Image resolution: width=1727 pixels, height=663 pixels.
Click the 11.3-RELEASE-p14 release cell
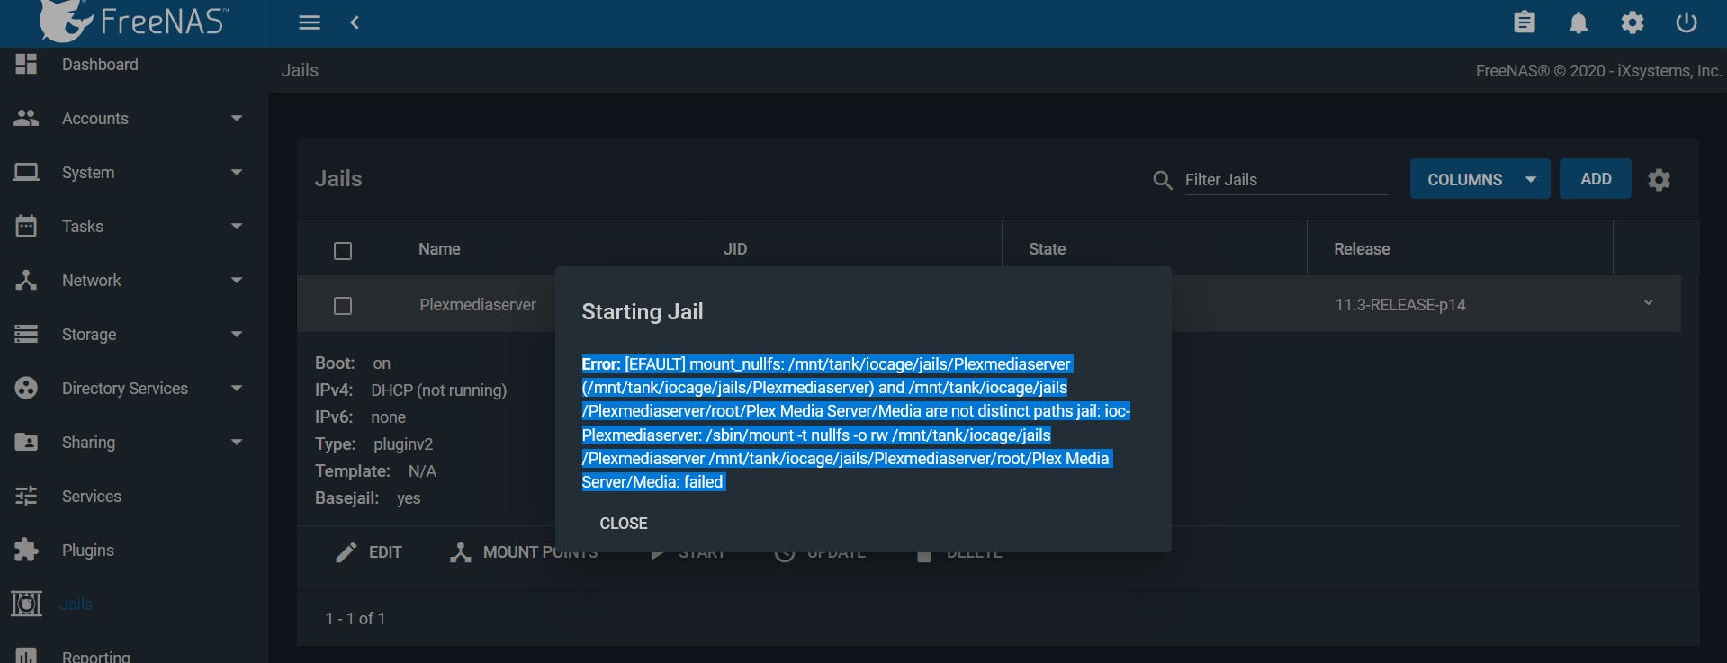point(1400,305)
